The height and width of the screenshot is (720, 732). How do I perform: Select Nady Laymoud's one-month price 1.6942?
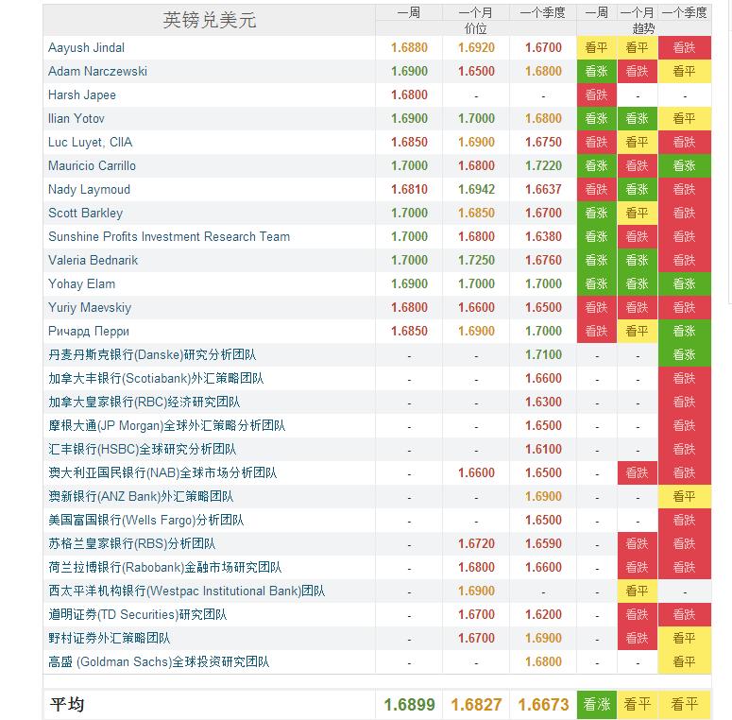point(476,189)
